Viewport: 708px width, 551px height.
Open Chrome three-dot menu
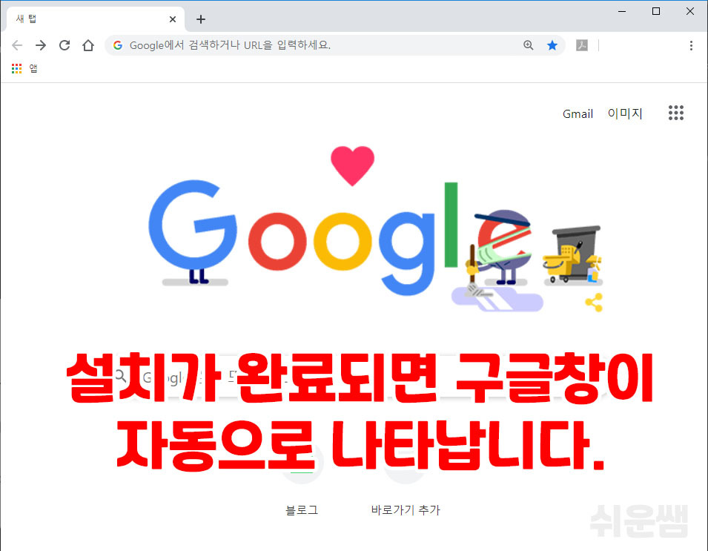[x=691, y=45]
